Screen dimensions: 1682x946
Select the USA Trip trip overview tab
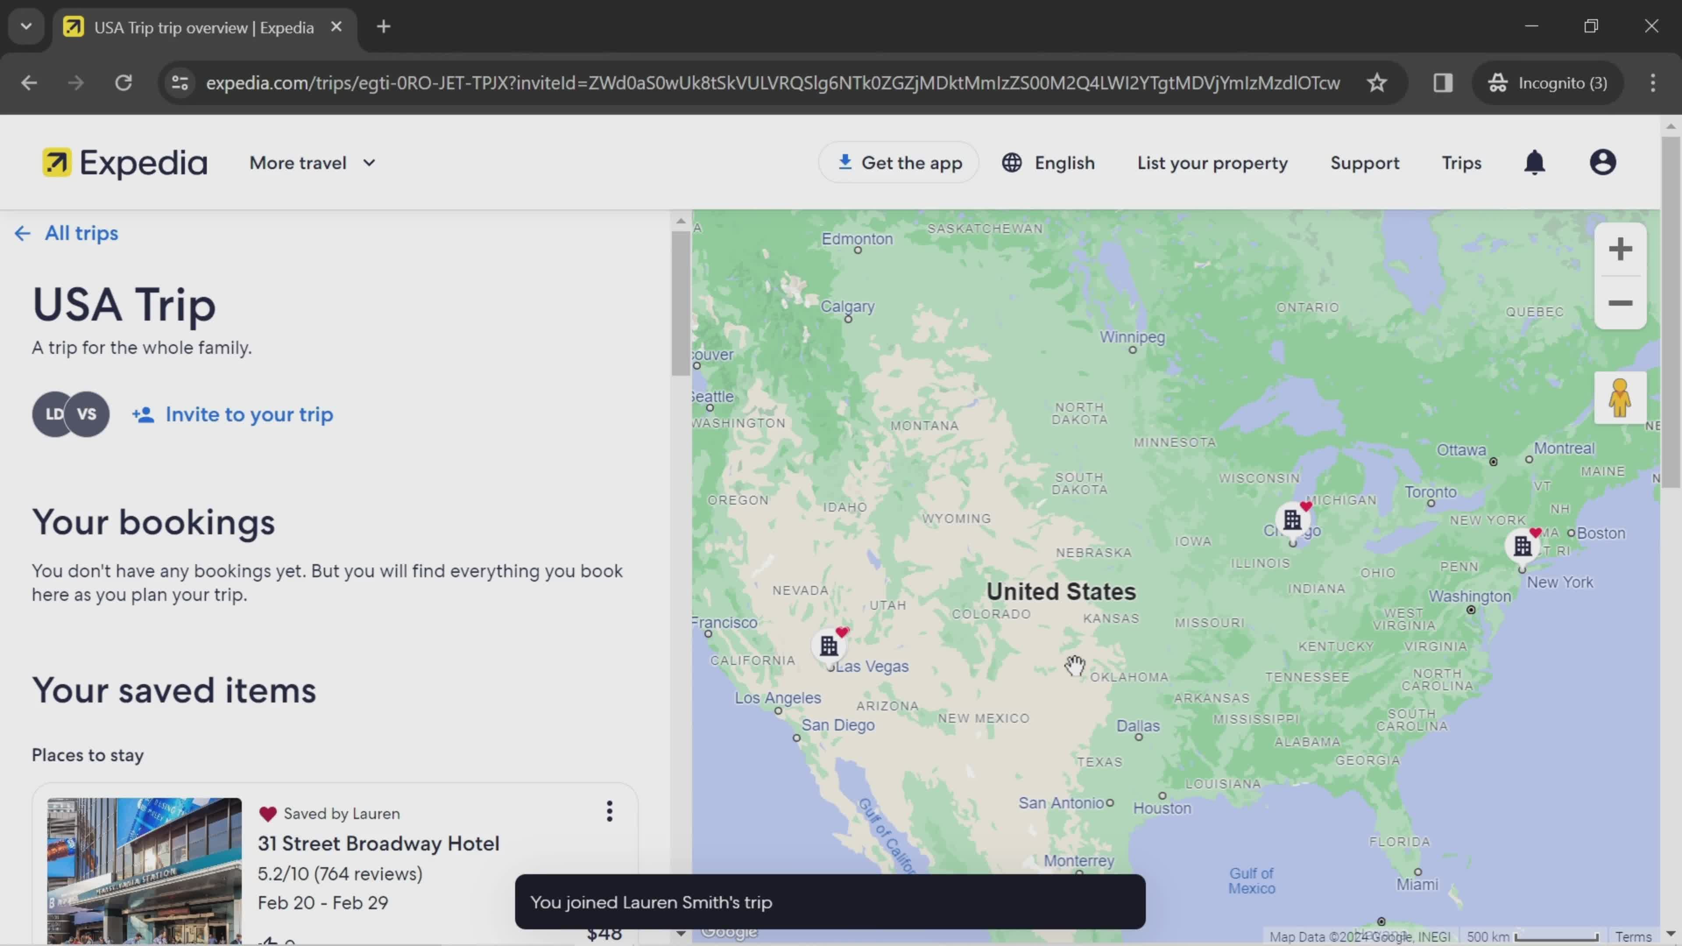coord(205,28)
